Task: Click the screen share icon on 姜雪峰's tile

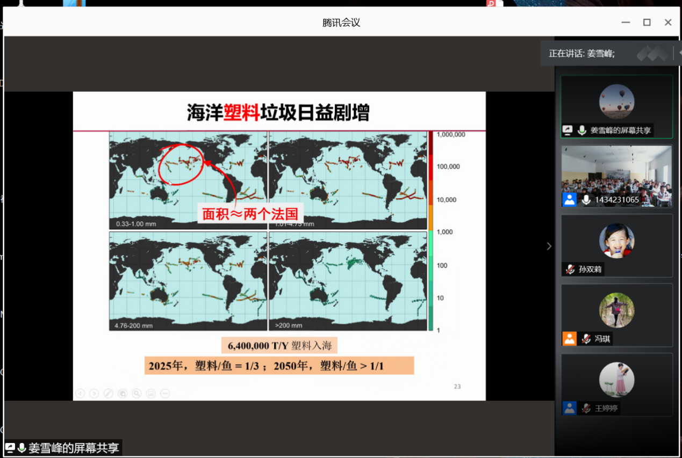Action: tap(568, 130)
